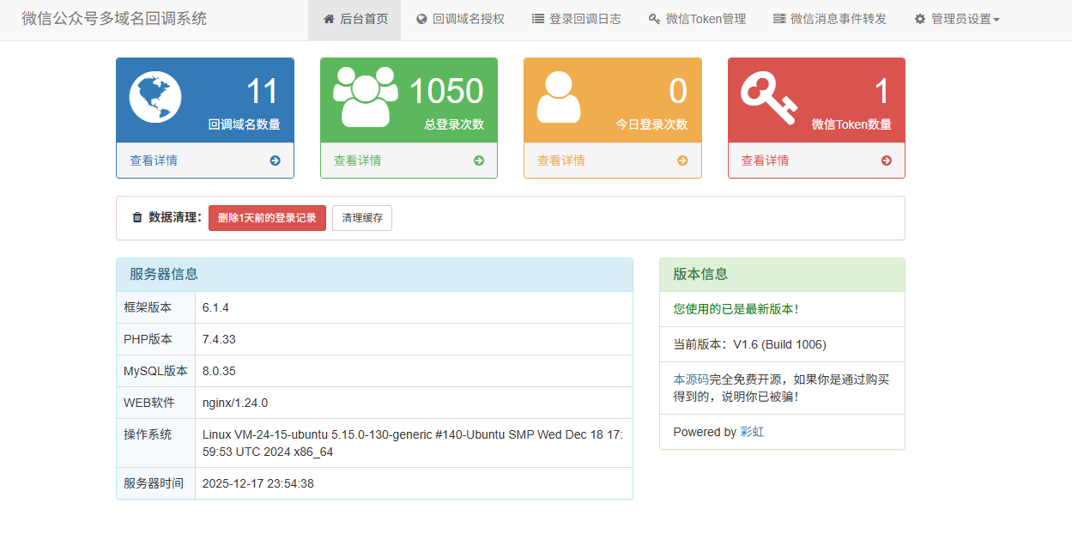Screen dimensions: 1072x534
Task: Click the 清理缓存 button
Action: [361, 218]
